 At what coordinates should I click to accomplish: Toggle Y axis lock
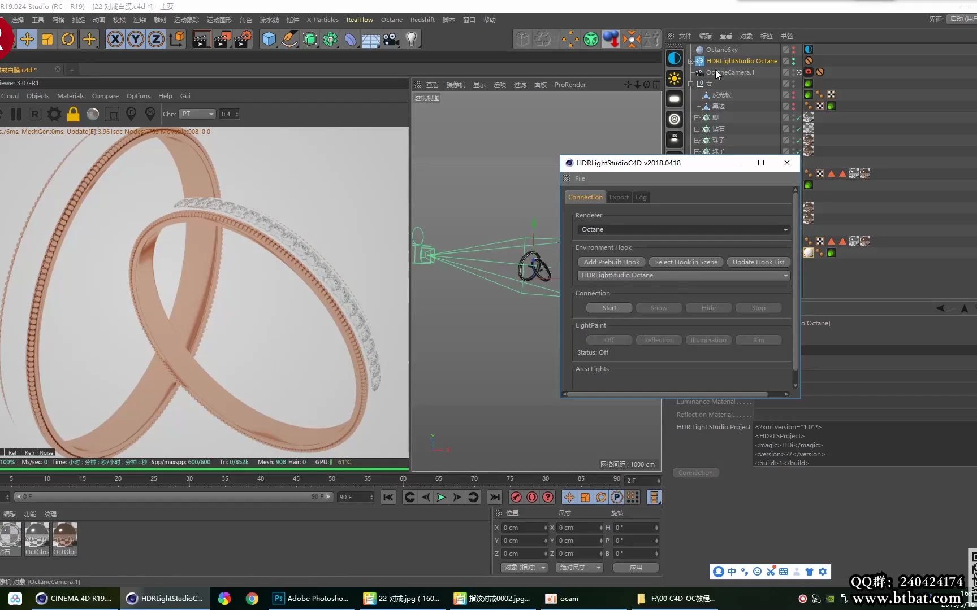[135, 39]
